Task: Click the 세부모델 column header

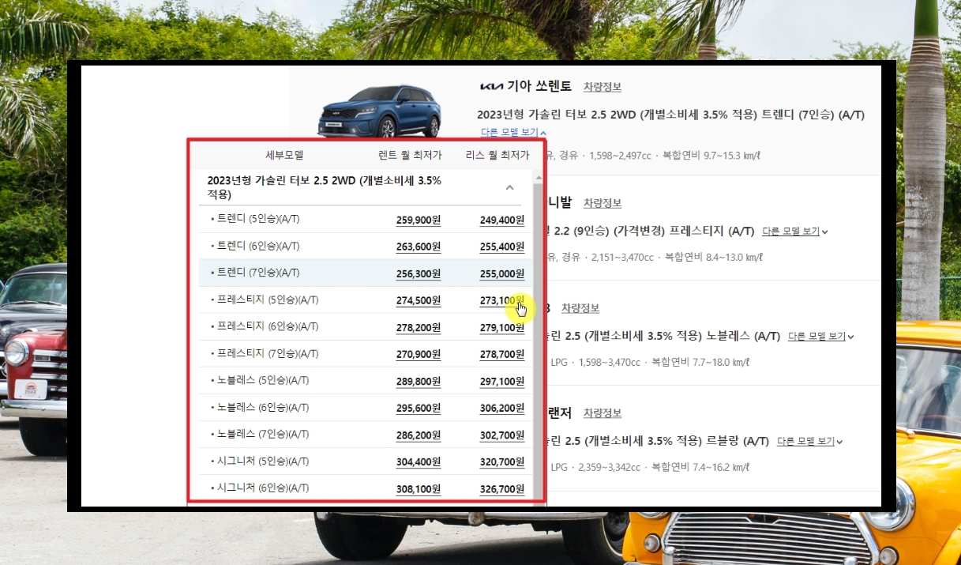Action: [284, 156]
